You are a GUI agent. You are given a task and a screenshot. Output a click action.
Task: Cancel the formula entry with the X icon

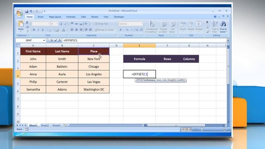pos(52,41)
